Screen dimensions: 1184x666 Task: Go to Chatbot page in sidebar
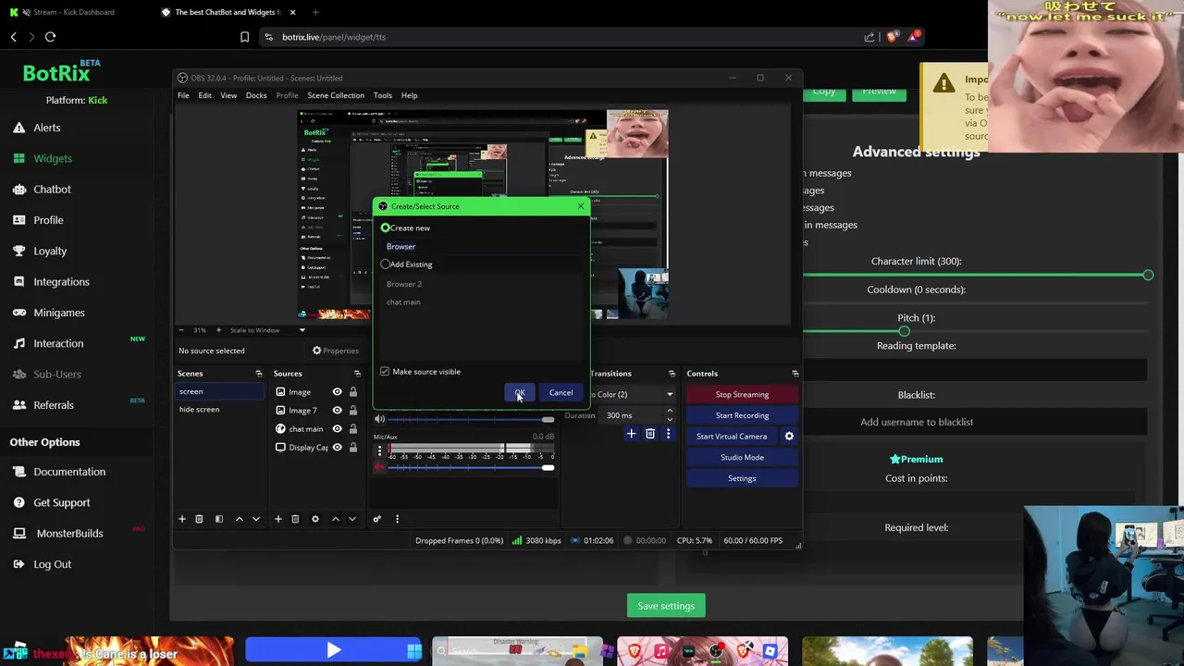52,189
